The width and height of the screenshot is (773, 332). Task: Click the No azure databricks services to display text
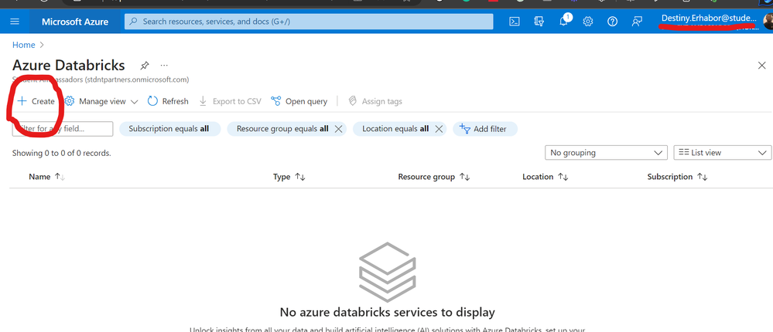pyautogui.click(x=387, y=312)
